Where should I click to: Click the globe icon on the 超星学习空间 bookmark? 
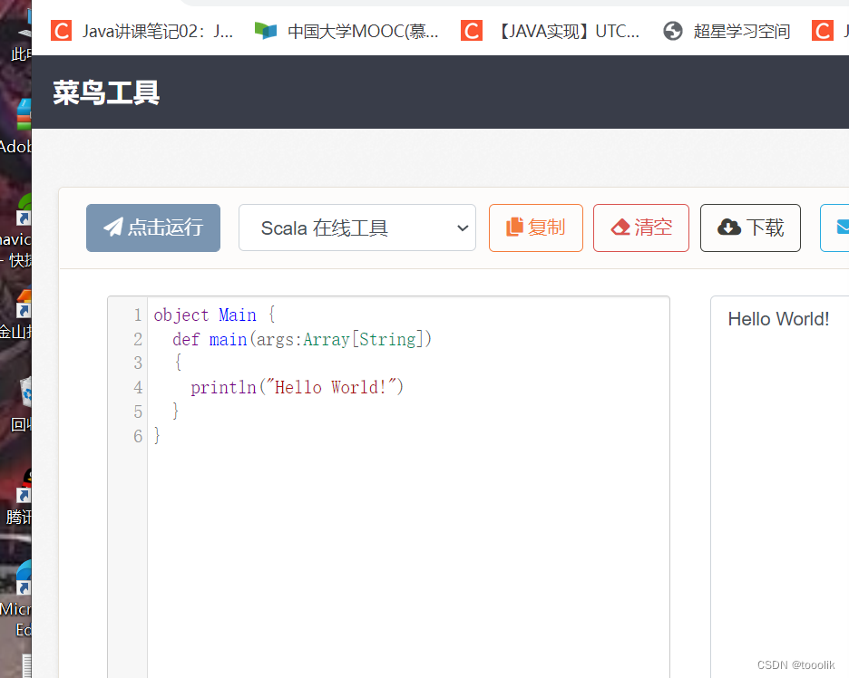click(x=673, y=31)
